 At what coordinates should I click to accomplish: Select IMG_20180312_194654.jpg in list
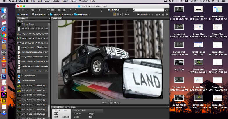tap(33, 100)
